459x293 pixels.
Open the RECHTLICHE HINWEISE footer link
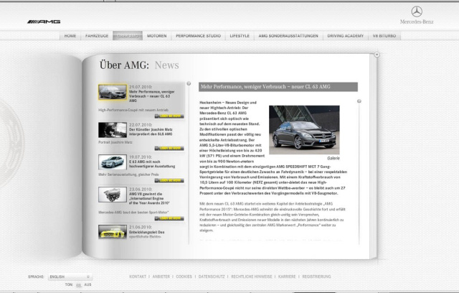252,276
